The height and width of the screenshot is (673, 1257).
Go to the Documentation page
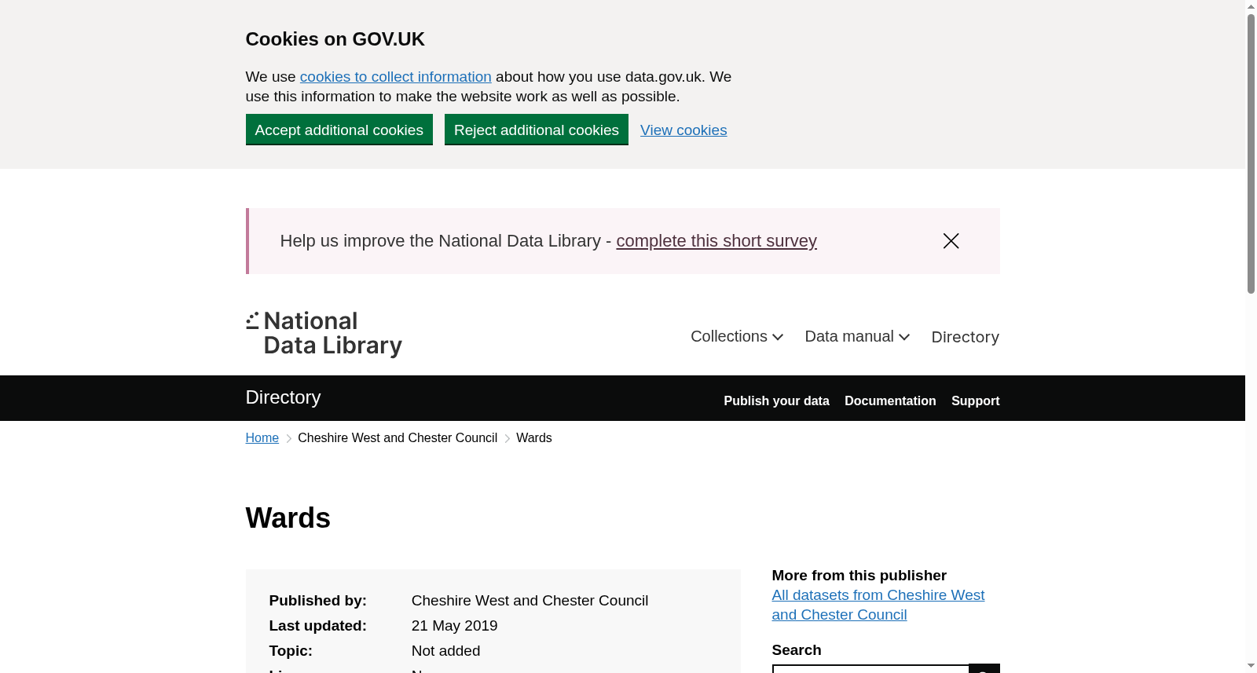(x=890, y=401)
